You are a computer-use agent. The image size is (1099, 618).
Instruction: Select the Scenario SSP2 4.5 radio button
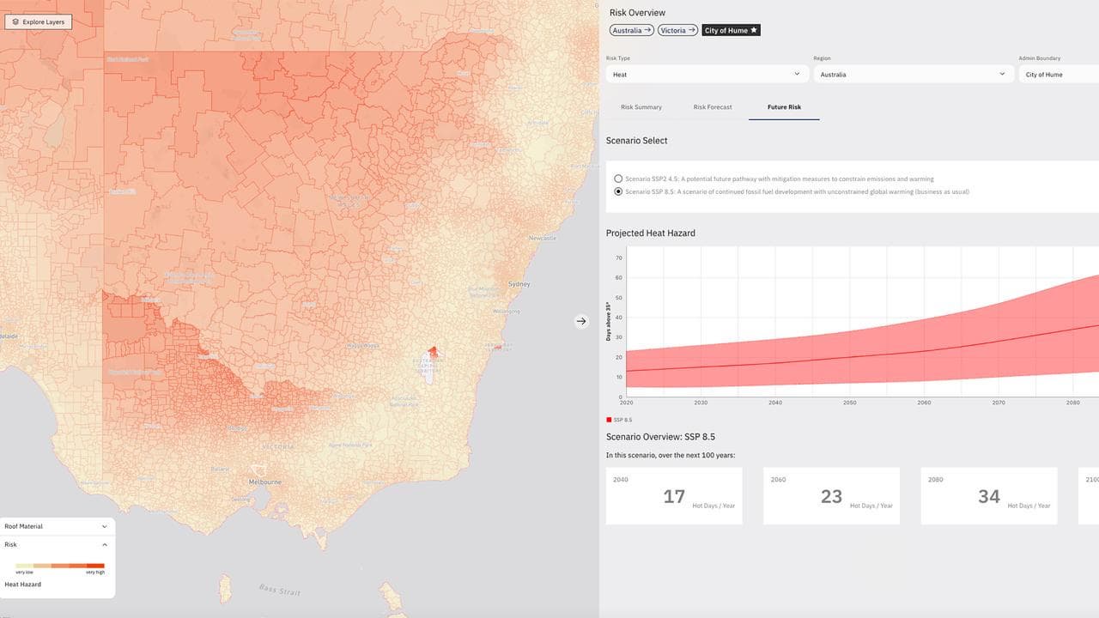point(618,179)
